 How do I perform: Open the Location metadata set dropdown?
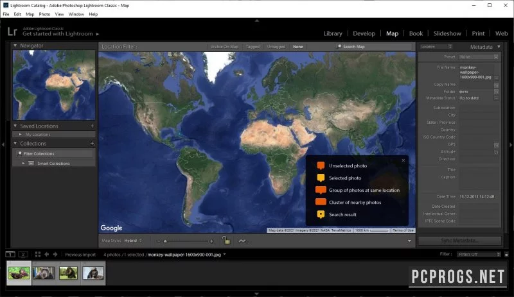(436, 47)
